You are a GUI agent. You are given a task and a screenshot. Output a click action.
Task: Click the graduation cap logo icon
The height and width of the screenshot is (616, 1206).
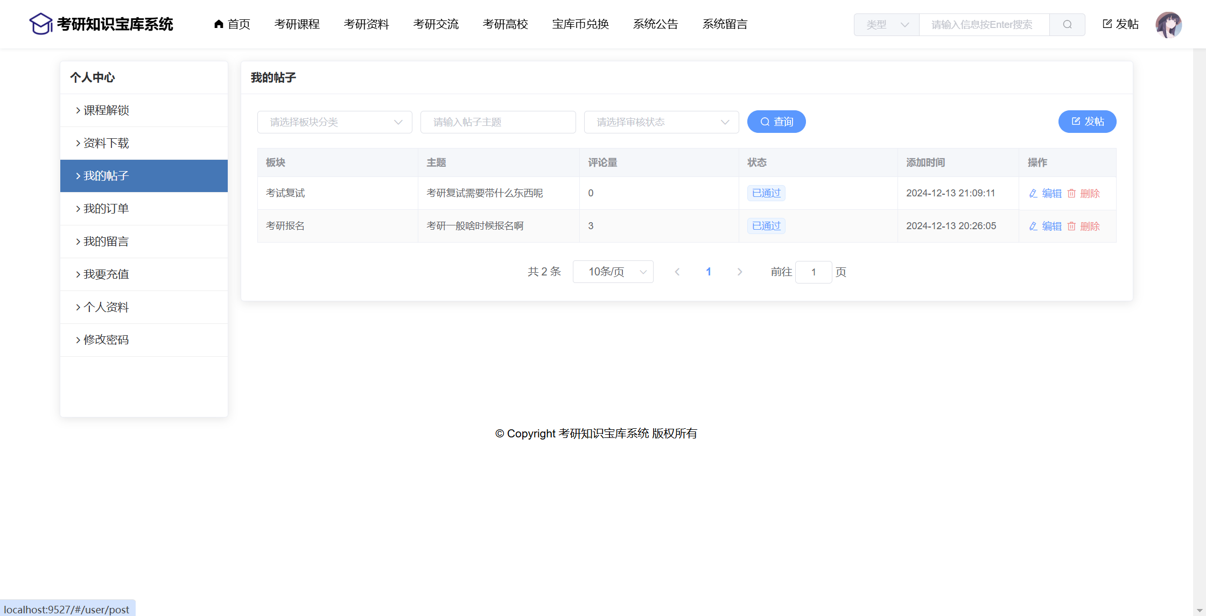tap(40, 24)
